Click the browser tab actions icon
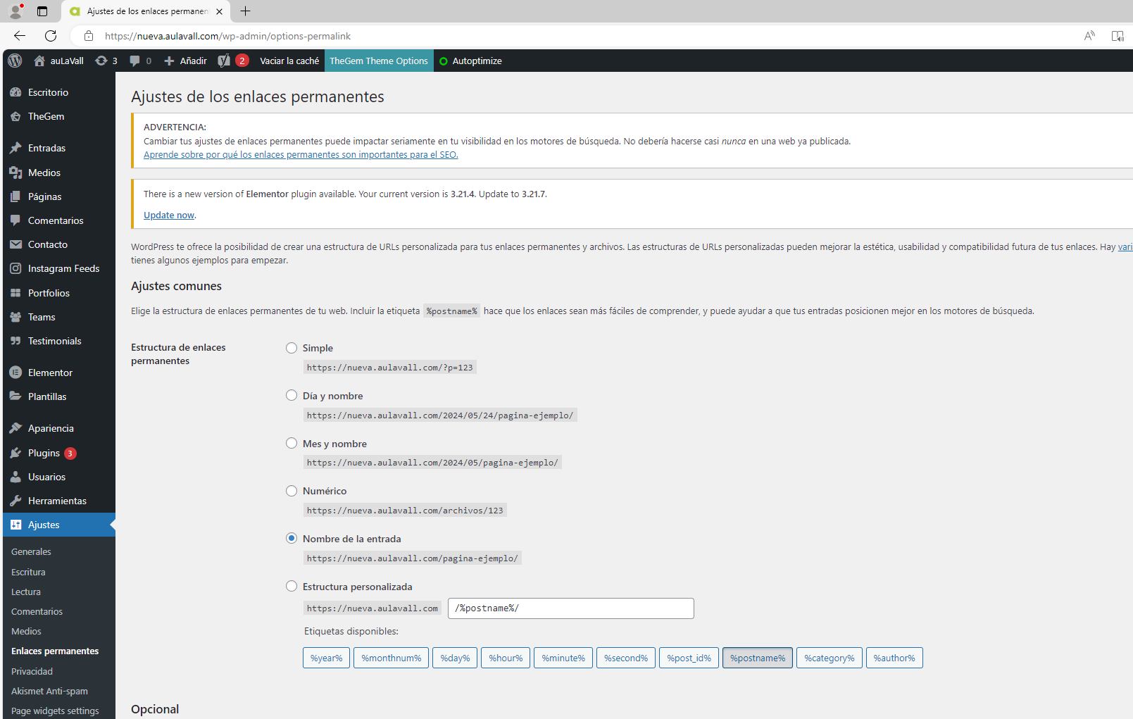Screen dimensions: 1133x719 point(42,11)
